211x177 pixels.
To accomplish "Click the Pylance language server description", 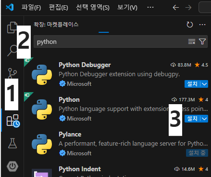I will 133,144.
